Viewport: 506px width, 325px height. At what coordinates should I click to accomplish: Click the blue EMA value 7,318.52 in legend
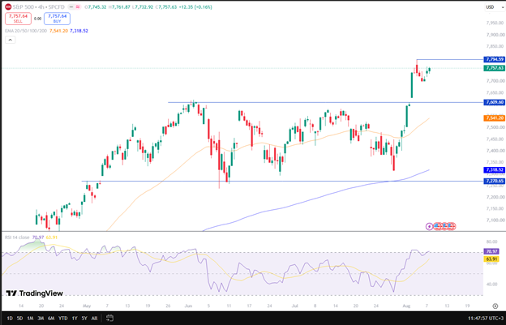pos(79,31)
